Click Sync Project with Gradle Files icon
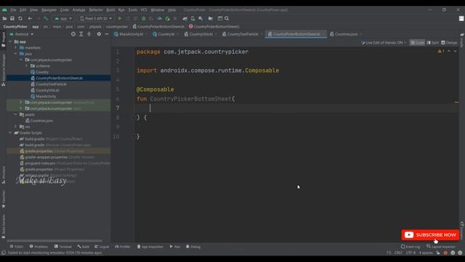Image resolution: width=465 pixels, height=262 pixels. tap(185, 18)
